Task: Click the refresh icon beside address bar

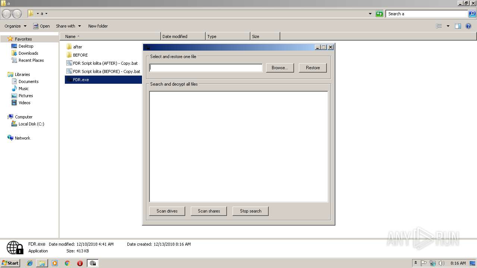Action: (x=379, y=14)
